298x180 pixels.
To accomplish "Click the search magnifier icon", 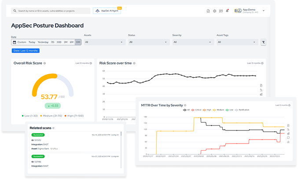I will pyautogui.click(x=15, y=11).
